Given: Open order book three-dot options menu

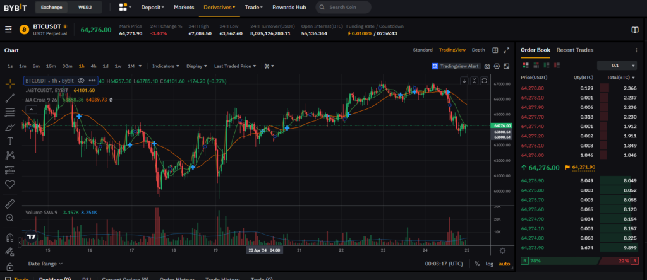Looking at the screenshot, I should [636, 50].
